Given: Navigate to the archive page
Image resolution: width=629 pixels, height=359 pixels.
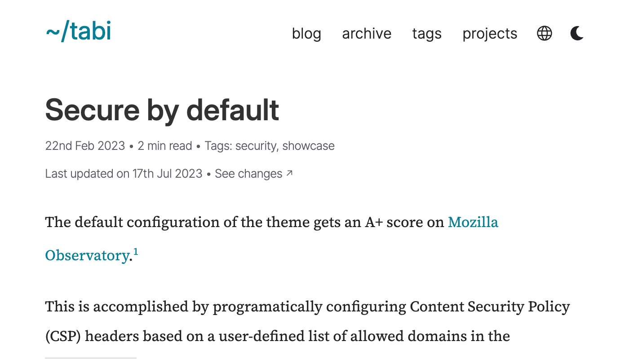Looking at the screenshot, I should click(367, 34).
